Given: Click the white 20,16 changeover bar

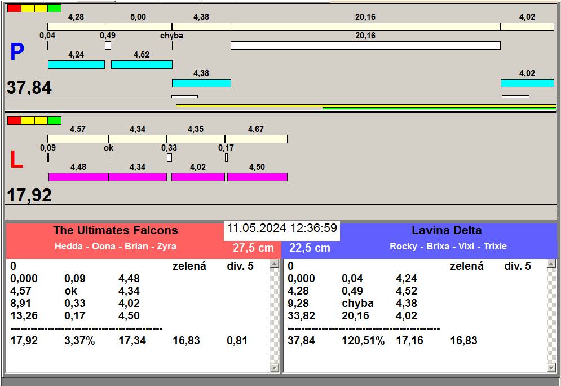Looking at the screenshot, I should (x=365, y=45).
